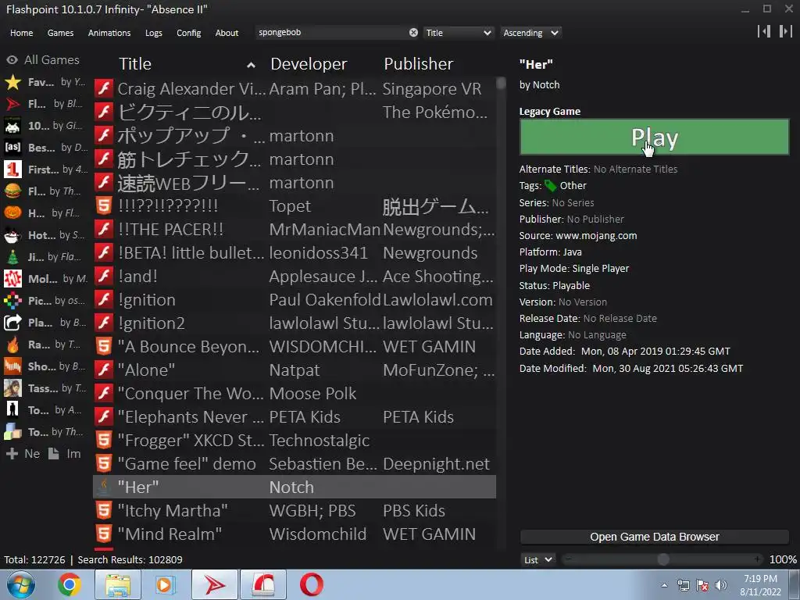800x600 pixels.
Task: Click HTML5 icon beside "Itchy Martha"
Action: coord(104,510)
